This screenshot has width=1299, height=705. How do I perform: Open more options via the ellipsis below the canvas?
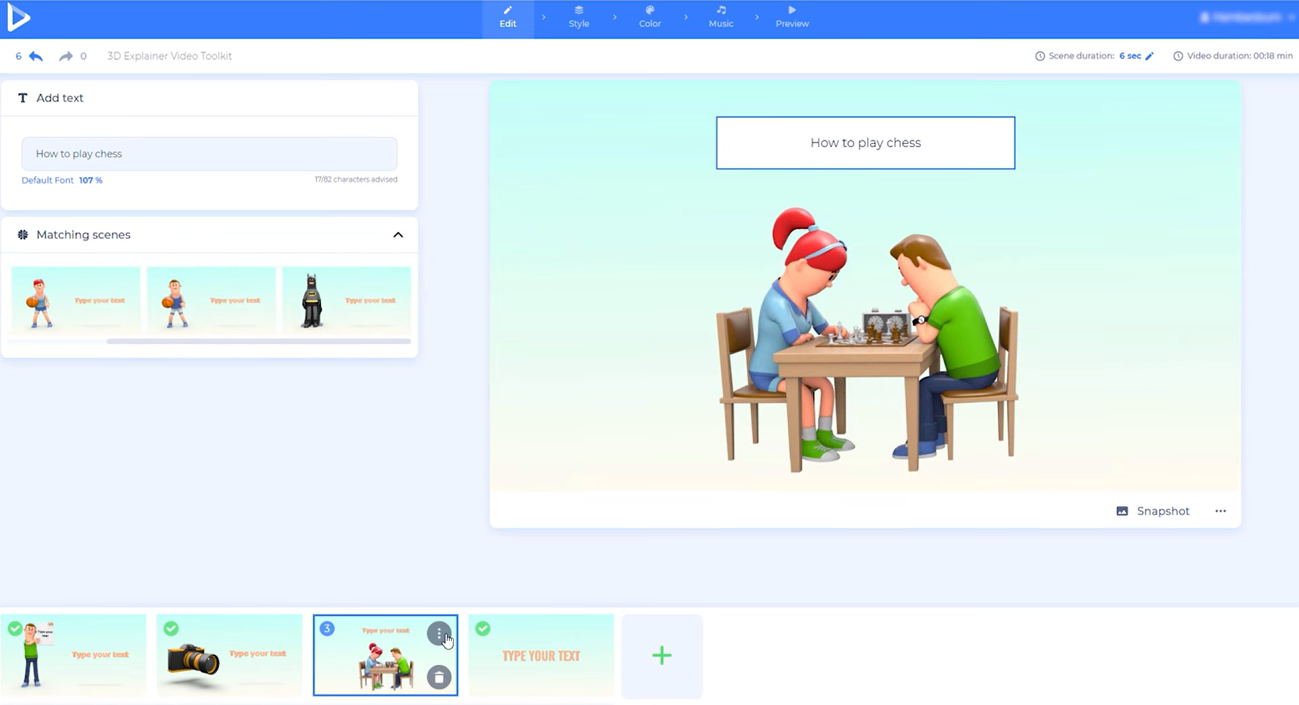coord(1220,511)
